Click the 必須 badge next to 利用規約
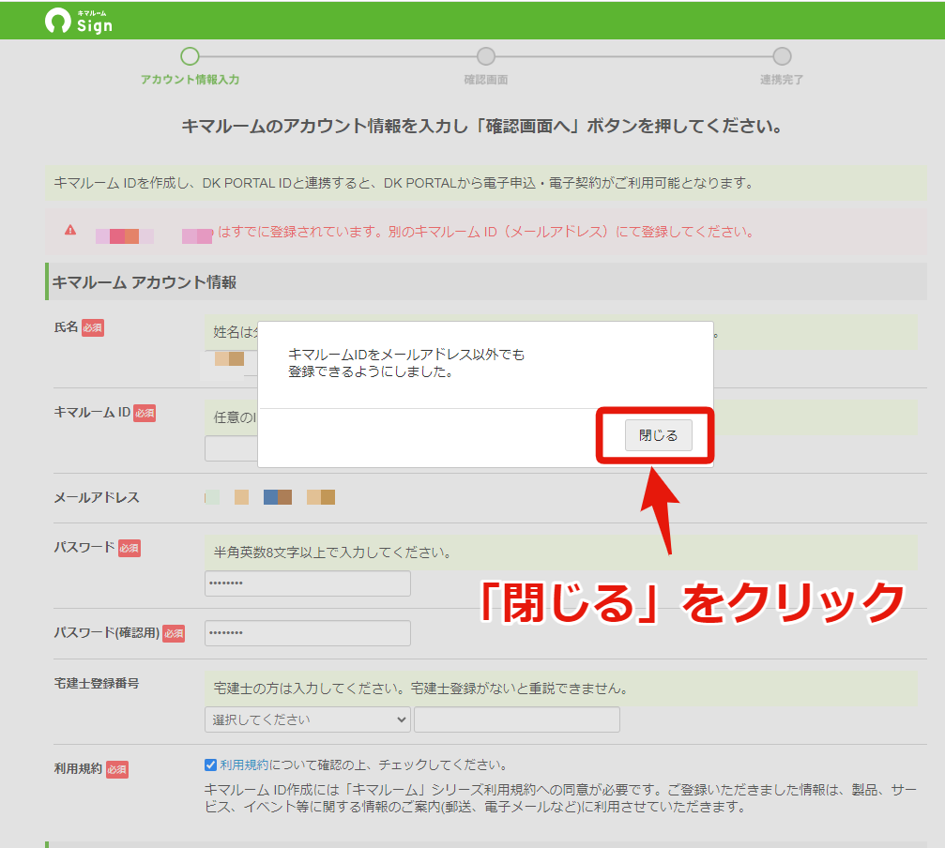Image resolution: width=945 pixels, height=848 pixels. [117, 770]
